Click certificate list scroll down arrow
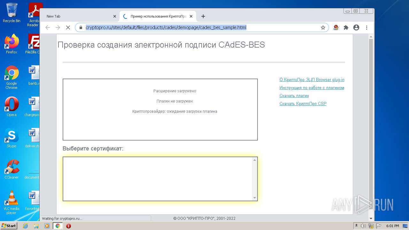This screenshot has height=230, width=409. point(255,198)
